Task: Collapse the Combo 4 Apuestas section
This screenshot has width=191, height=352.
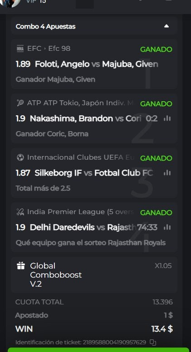Action: [x=167, y=26]
